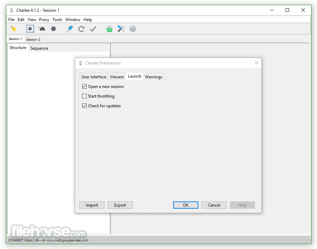This screenshot has width=317, height=249.
Task: Minimize the Charles main window
Action: point(272,10)
